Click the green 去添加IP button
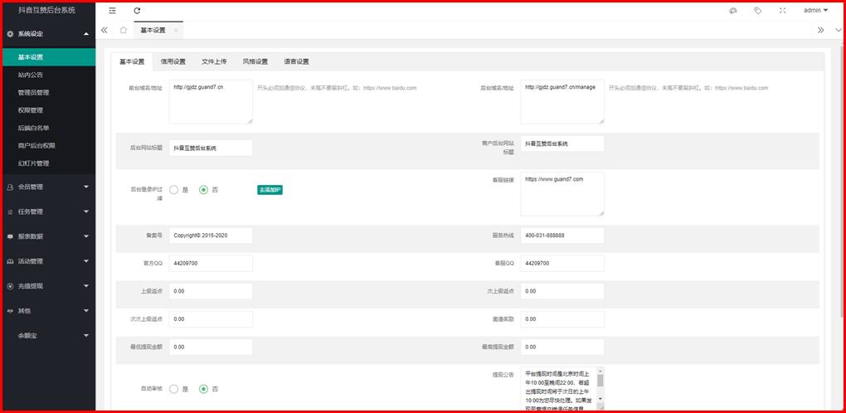The image size is (846, 413). pyautogui.click(x=270, y=190)
